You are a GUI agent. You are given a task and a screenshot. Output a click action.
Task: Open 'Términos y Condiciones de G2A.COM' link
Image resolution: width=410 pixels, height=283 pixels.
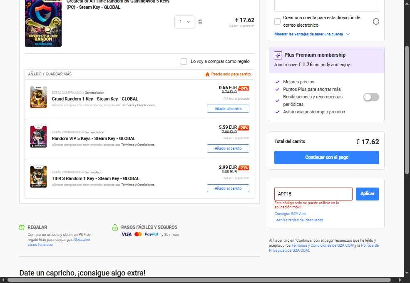click(x=323, y=245)
